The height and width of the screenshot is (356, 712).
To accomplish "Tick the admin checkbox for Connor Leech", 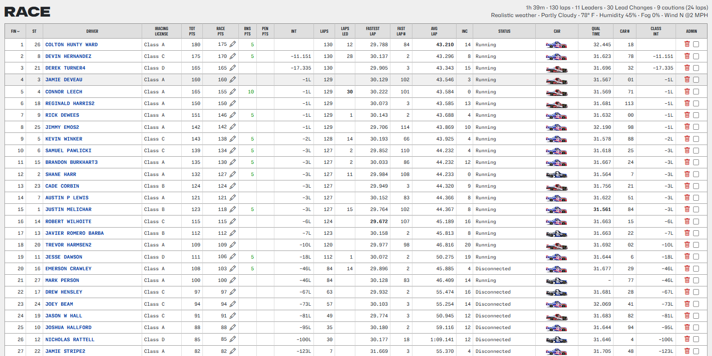I will [696, 92].
